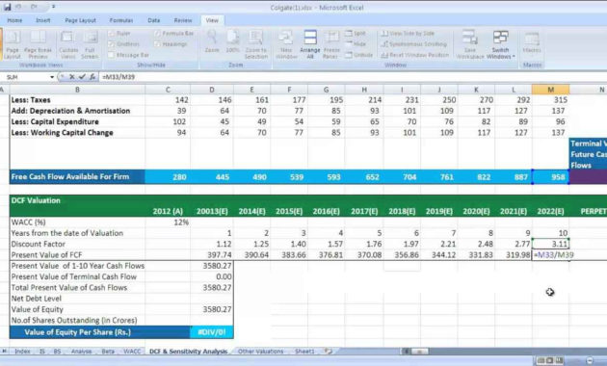The height and width of the screenshot is (366, 607).
Task: Click Unhide in the Window group
Action: [358, 55]
